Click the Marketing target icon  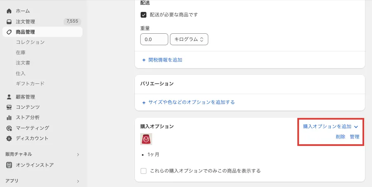(9, 128)
